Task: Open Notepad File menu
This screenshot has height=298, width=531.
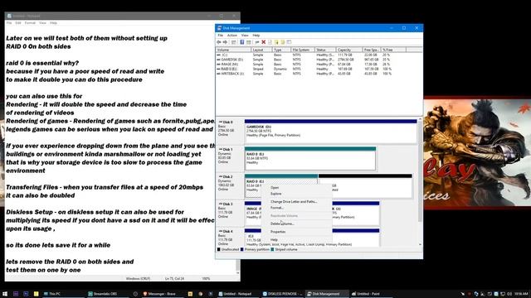Action: tap(9, 23)
